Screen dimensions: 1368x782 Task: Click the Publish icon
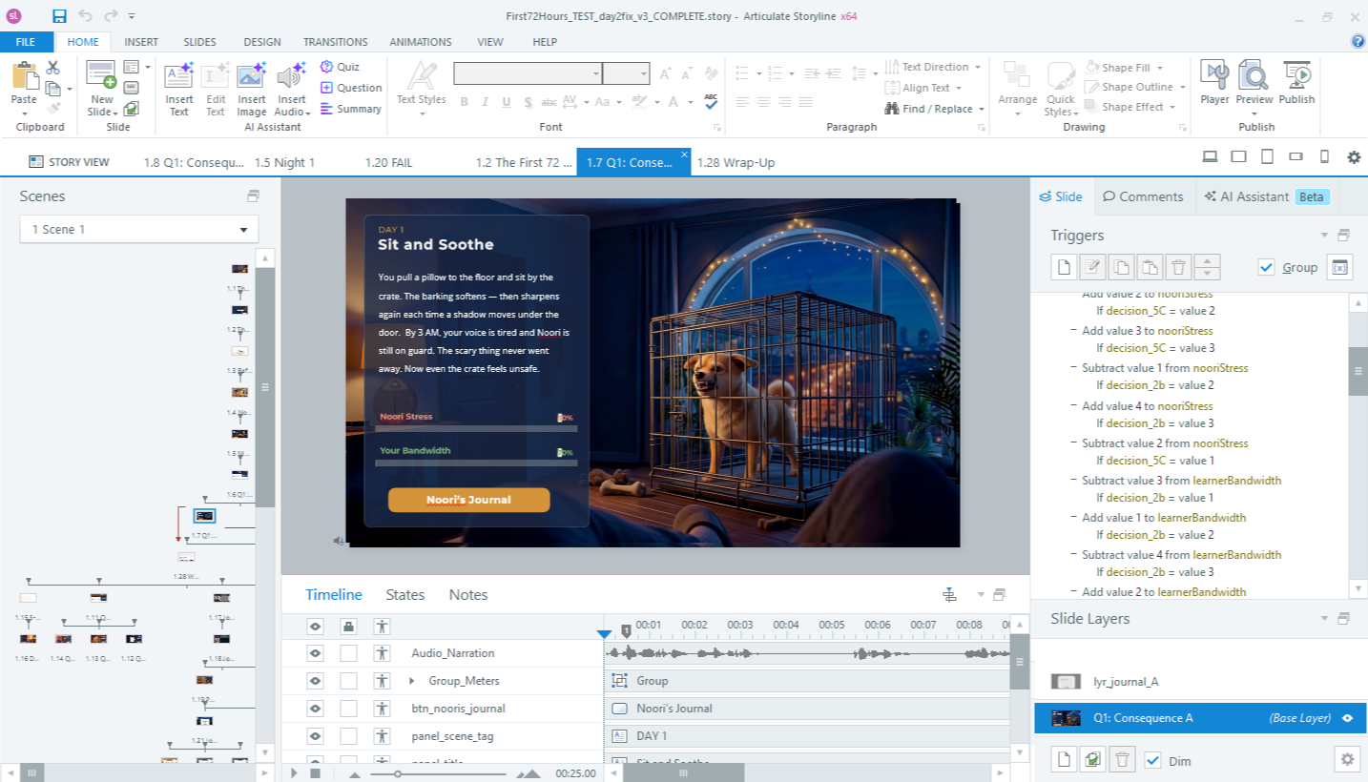[x=1296, y=74]
